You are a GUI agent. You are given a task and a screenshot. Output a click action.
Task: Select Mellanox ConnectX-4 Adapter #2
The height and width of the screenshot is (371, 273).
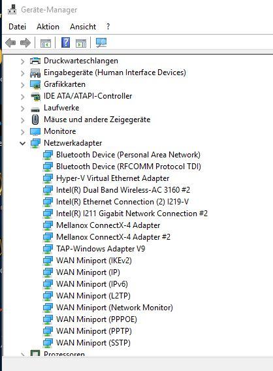coord(114,237)
